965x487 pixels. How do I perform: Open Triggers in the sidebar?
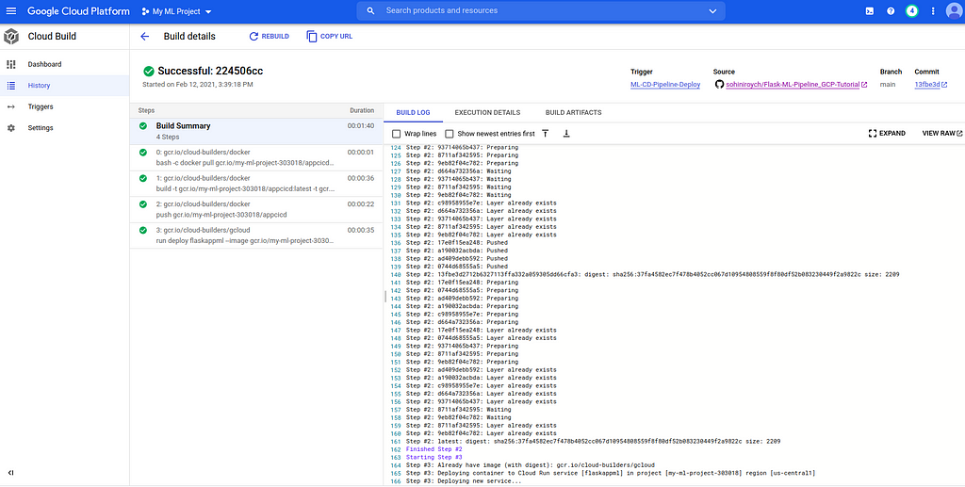point(65,106)
